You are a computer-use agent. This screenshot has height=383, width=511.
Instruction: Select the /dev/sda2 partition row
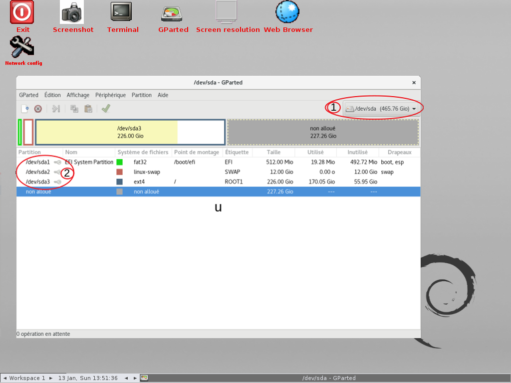click(x=219, y=172)
